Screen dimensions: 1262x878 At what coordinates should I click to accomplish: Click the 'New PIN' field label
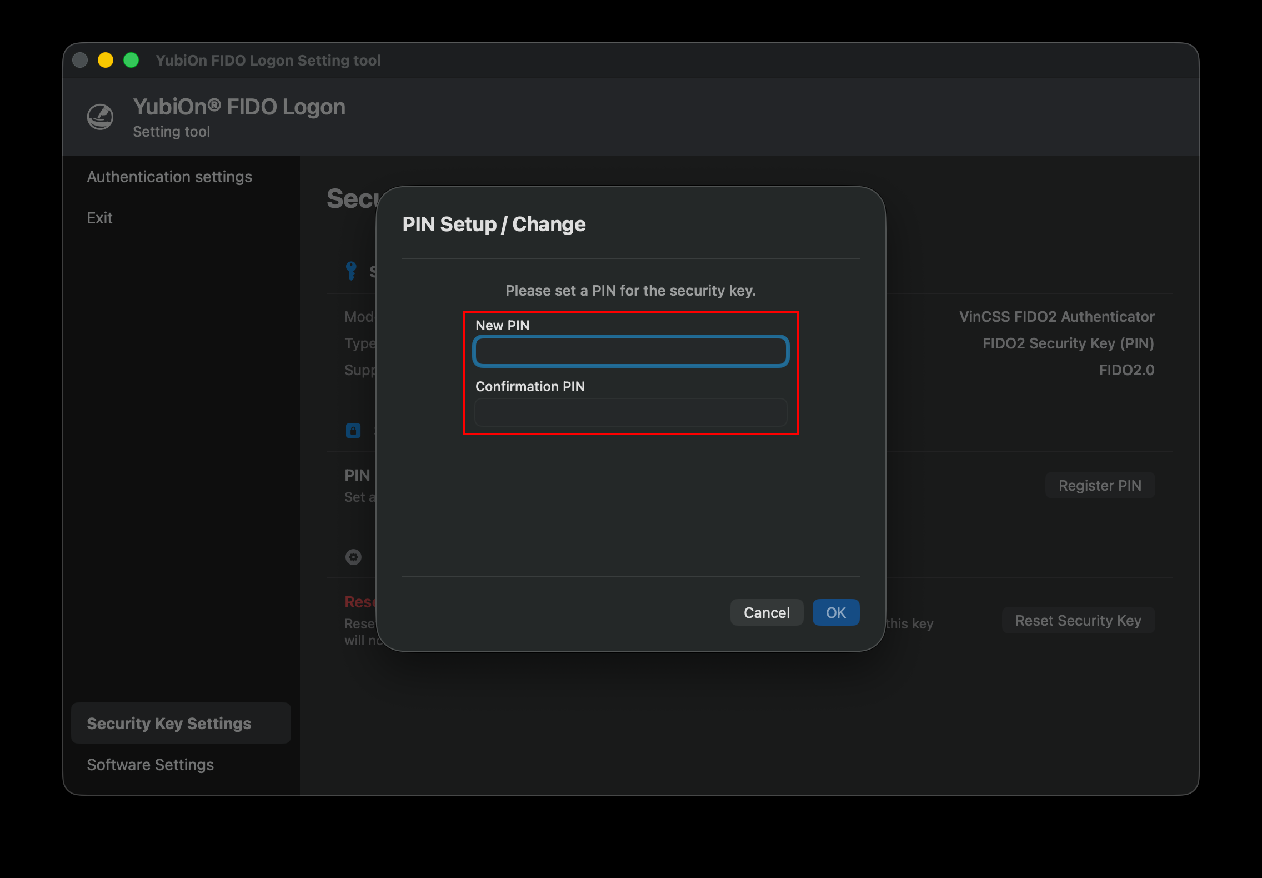[x=503, y=325]
